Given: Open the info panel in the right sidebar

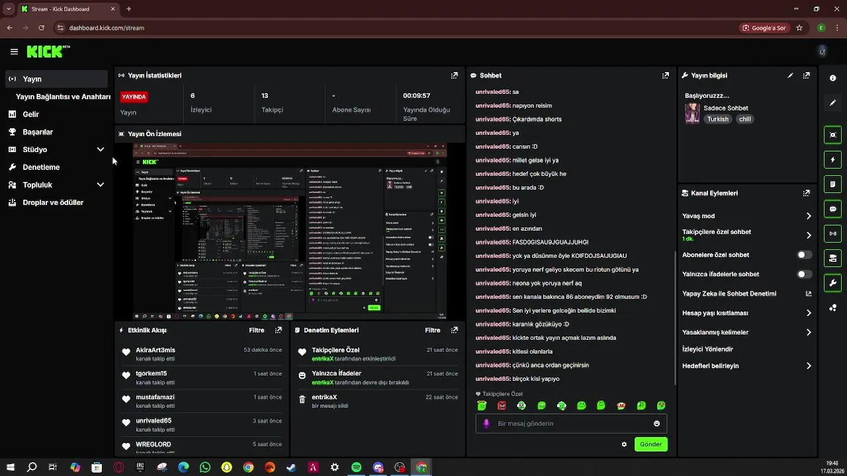Looking at the screenshot, I should [832, 78].
